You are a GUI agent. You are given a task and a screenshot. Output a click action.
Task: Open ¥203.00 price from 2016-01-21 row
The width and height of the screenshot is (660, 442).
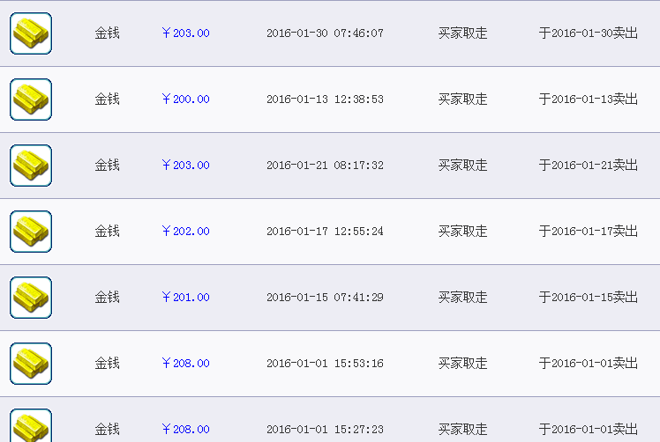pyautogui.click(x=185, y=166)
